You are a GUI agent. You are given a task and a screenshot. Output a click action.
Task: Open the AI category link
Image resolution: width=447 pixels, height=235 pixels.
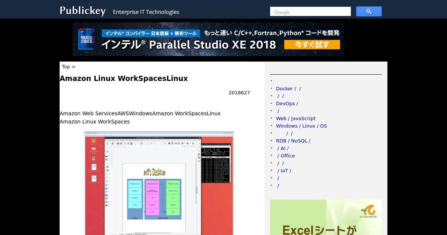point(283,148)
